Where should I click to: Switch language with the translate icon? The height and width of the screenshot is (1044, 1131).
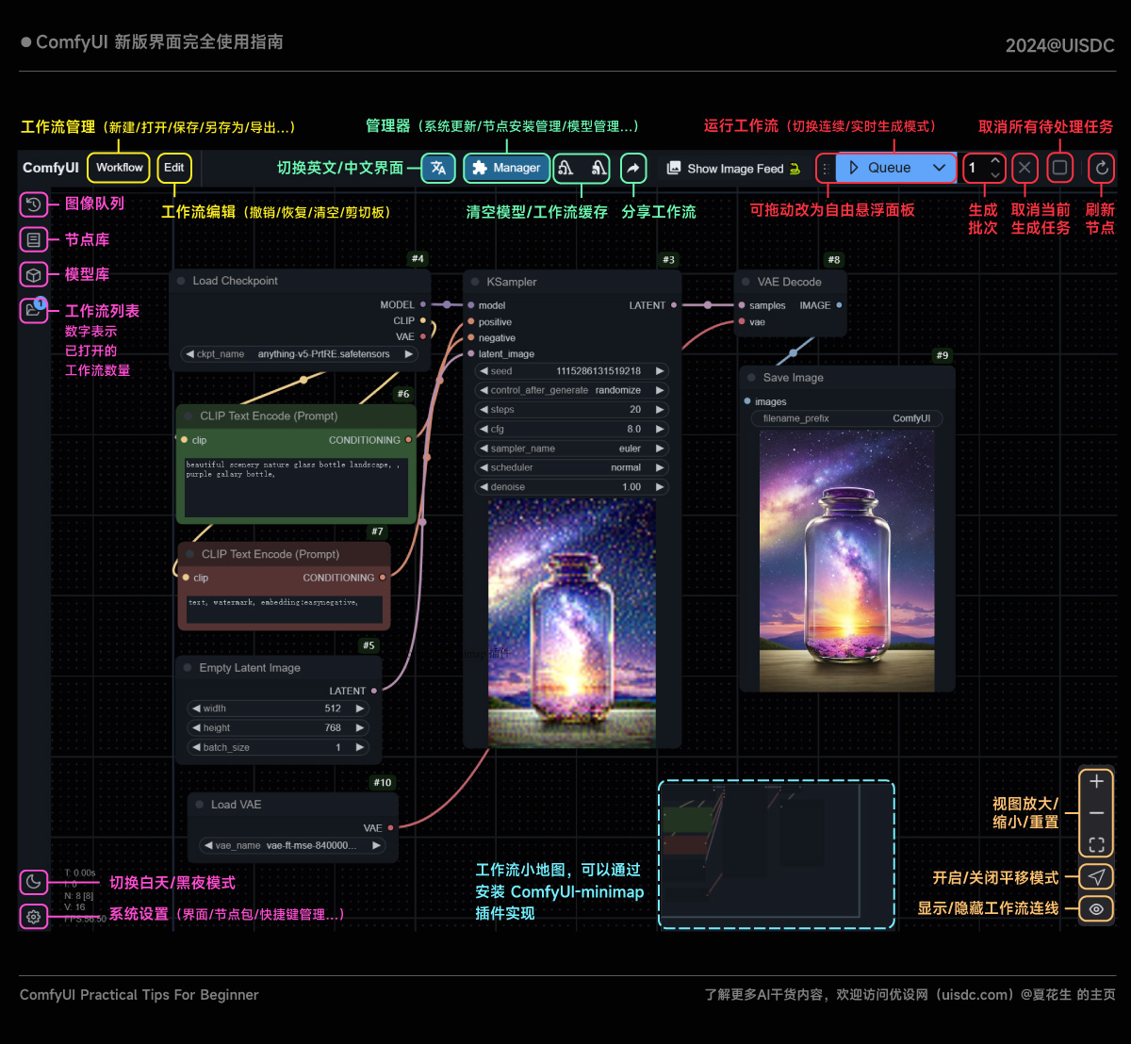pos(438,168)
